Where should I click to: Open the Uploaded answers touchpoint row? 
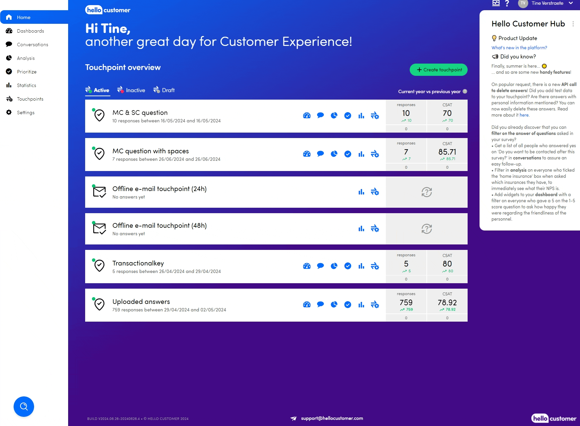click(x=141, y=302)
